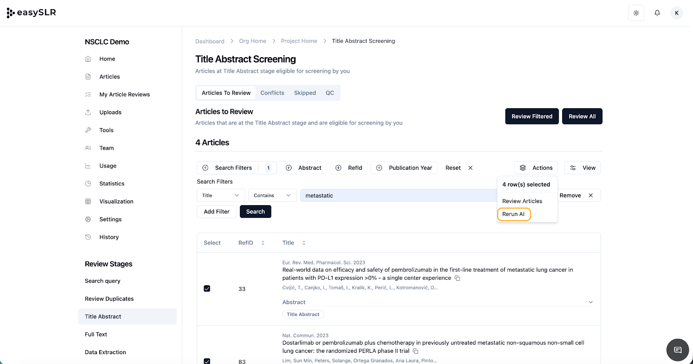
Task: Copy title of article 33 with copy icon
Action: (457, 278)
